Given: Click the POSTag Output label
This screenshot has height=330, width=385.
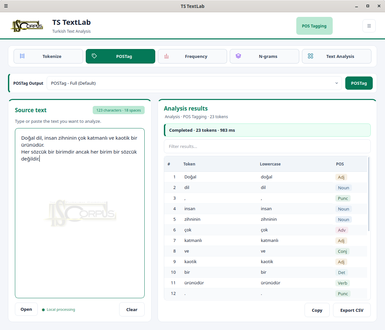Looking at the screenshot, I should (28, 83).
